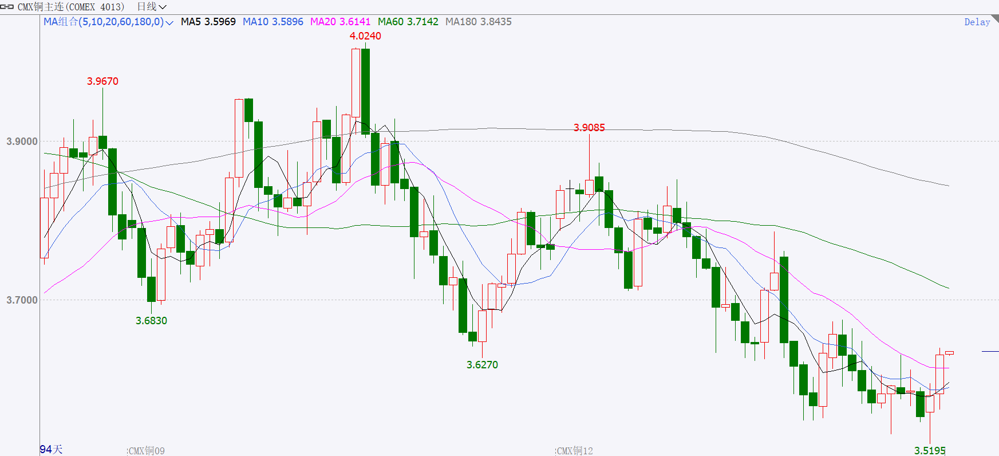Click the CMX铜12 contract timeline marker
The width and height of the screenshot is (999, 456).
click(x=575, y=451)
